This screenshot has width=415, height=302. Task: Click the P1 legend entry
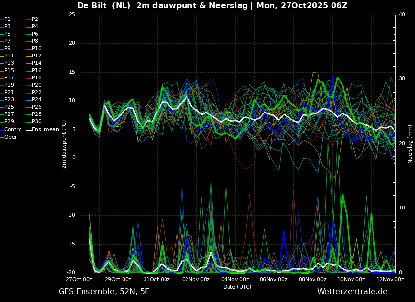pyautogui.click(x=5, y=19)
